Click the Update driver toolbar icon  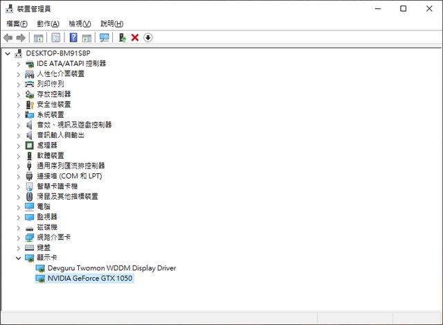pos(123,37)
